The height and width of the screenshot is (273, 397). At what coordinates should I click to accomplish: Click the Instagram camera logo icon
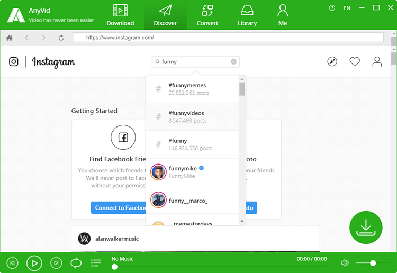pos(13,61)
